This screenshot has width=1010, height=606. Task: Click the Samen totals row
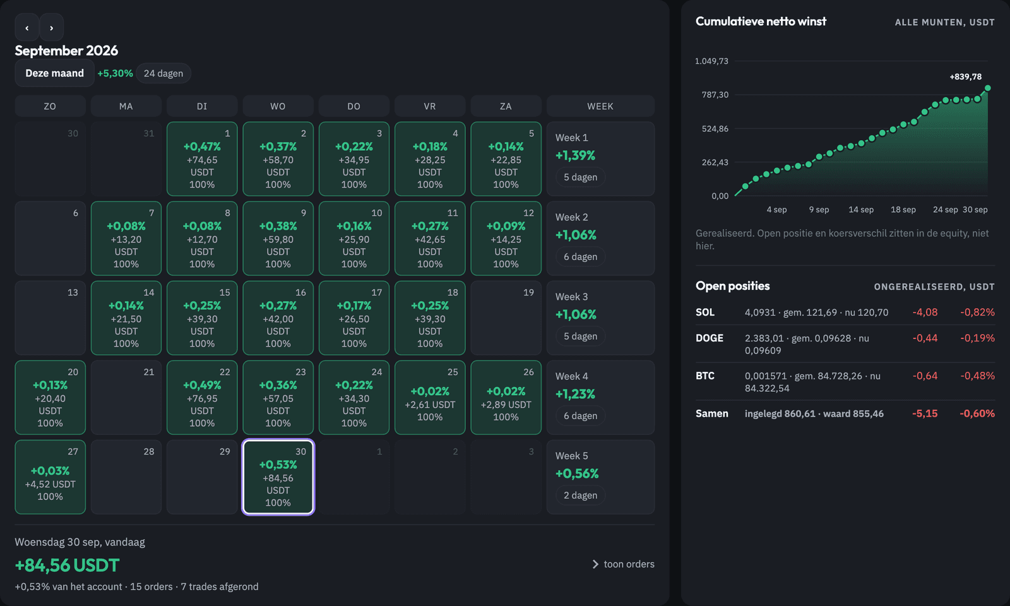click(845, 413)
